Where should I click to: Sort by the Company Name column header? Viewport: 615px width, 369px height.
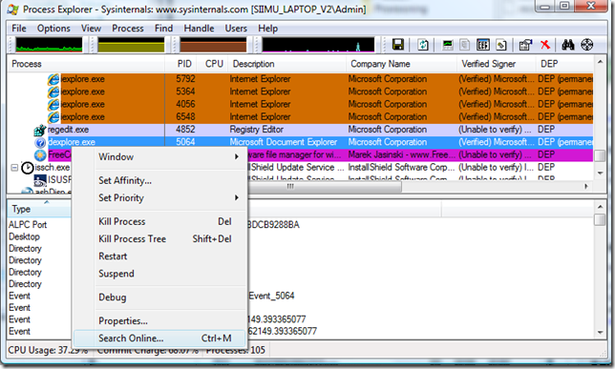point(402,64)
